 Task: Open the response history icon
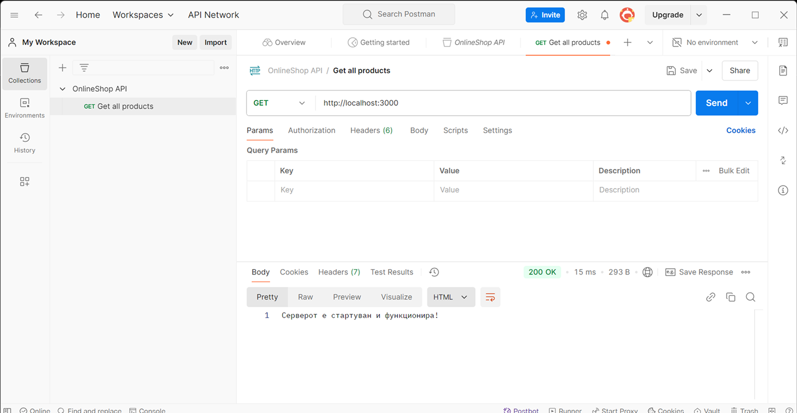434,272
